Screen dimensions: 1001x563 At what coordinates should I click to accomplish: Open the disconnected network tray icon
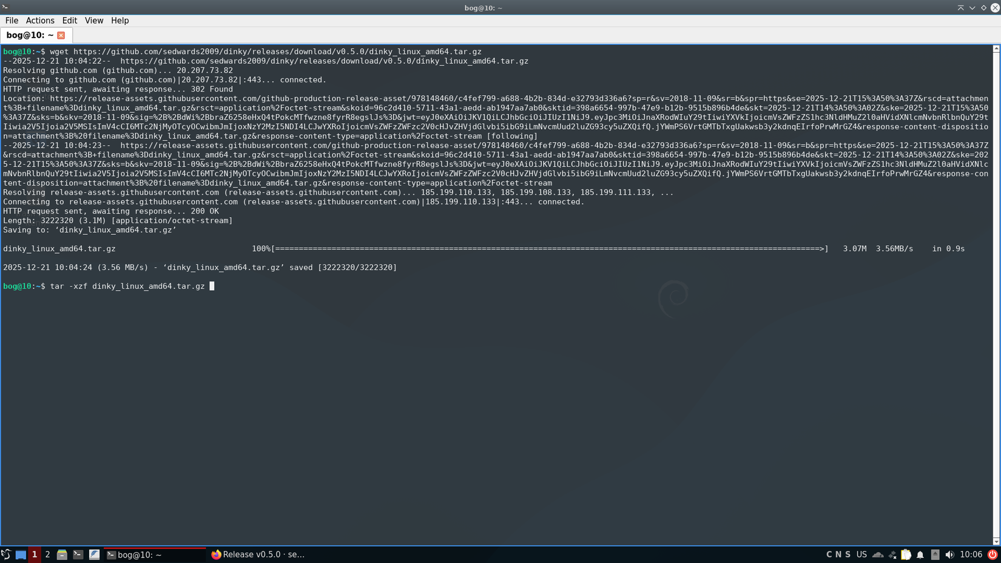point(892,555)
